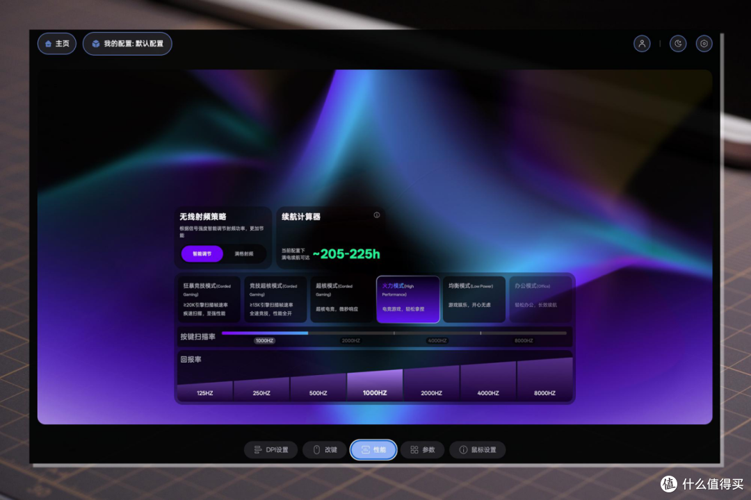Switch to the 改键 tab

(x=325, y=450)
